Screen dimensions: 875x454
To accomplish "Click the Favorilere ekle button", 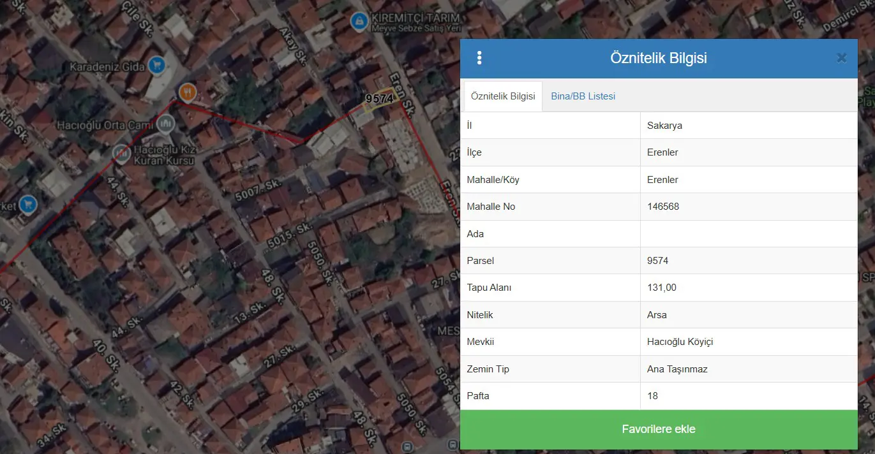I will click(659, 429).
